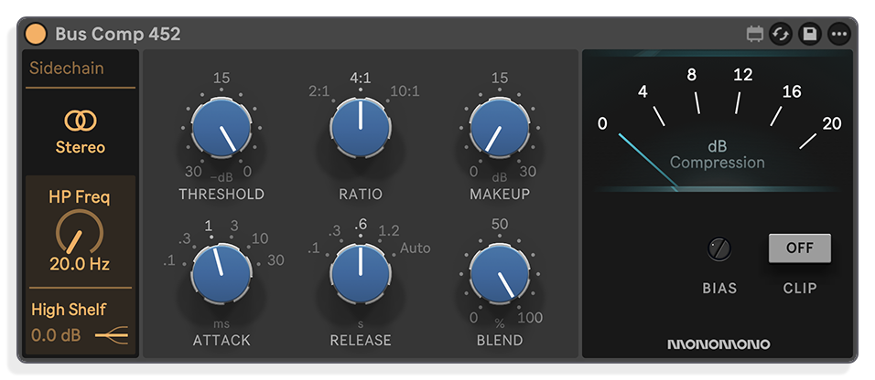The width and height of the screenshot is (875, 380).
Task: Click the 0.0 dB high shelf value
Action: (56, 335)
